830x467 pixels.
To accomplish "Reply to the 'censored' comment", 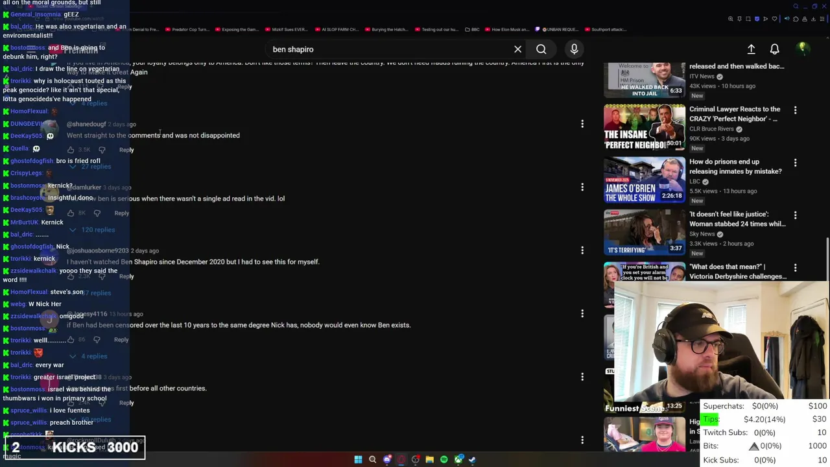I will click(x=122, y=339).
